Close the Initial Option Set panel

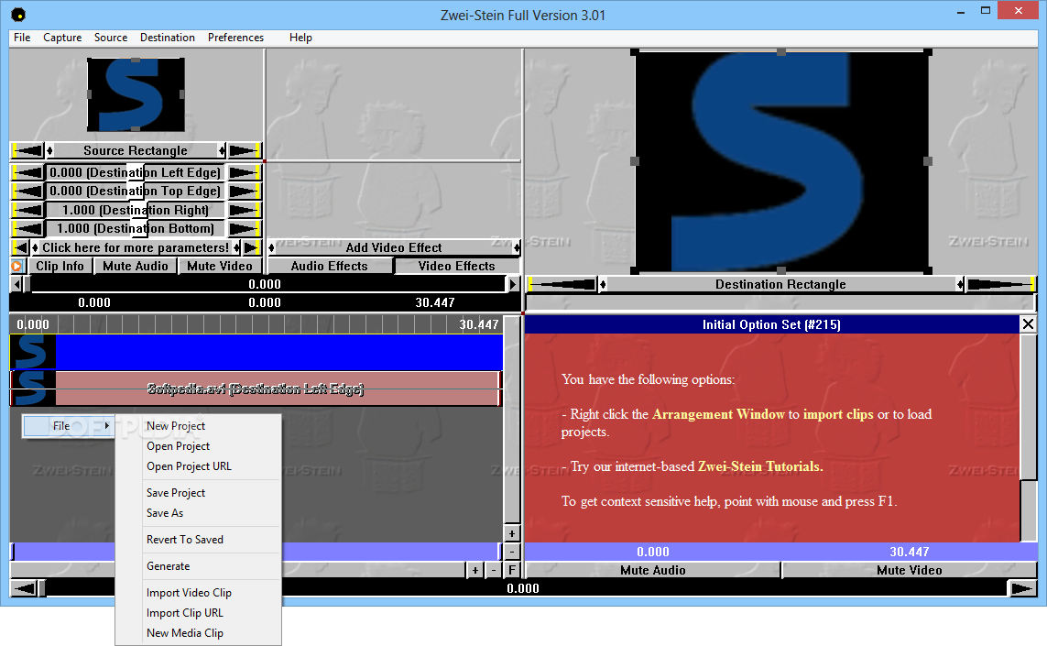(1028, 324)
